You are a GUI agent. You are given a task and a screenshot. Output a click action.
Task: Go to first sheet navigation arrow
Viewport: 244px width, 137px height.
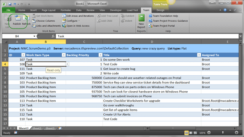pos(4,128)
